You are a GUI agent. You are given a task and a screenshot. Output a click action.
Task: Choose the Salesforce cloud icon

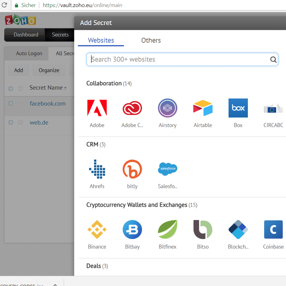(x=168, y=169)
